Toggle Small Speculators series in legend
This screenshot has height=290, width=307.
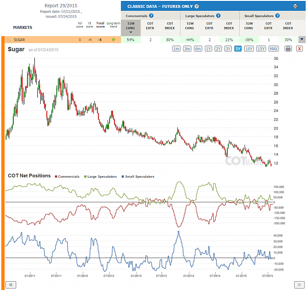[x=138, y=176]
